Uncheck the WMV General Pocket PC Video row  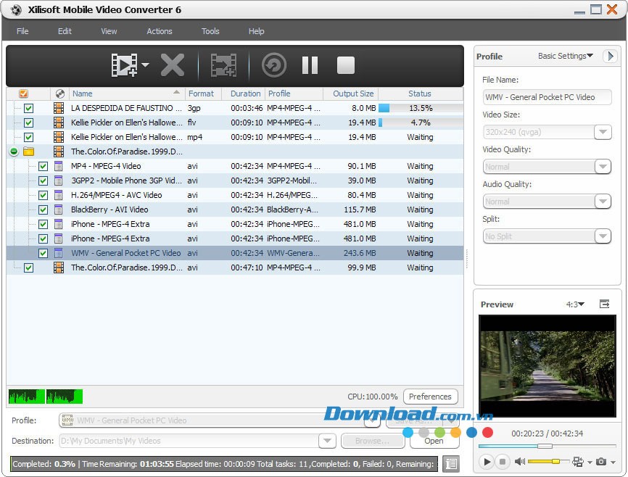point(43,253)
